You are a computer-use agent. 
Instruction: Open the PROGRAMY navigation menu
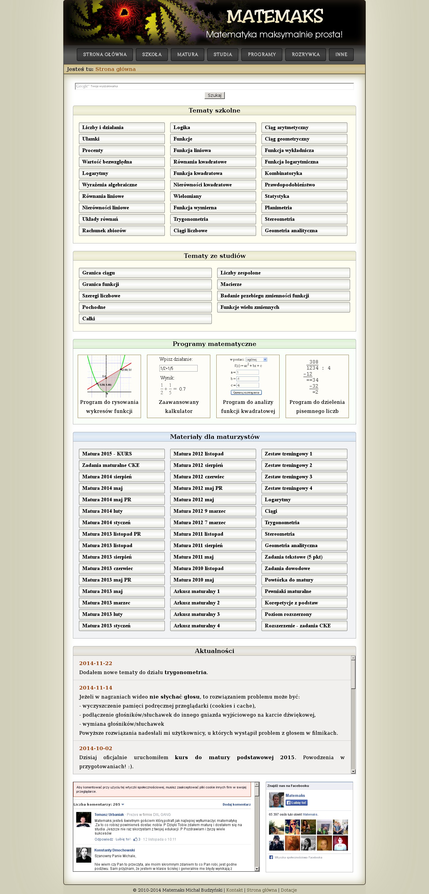tap(261, 55)
